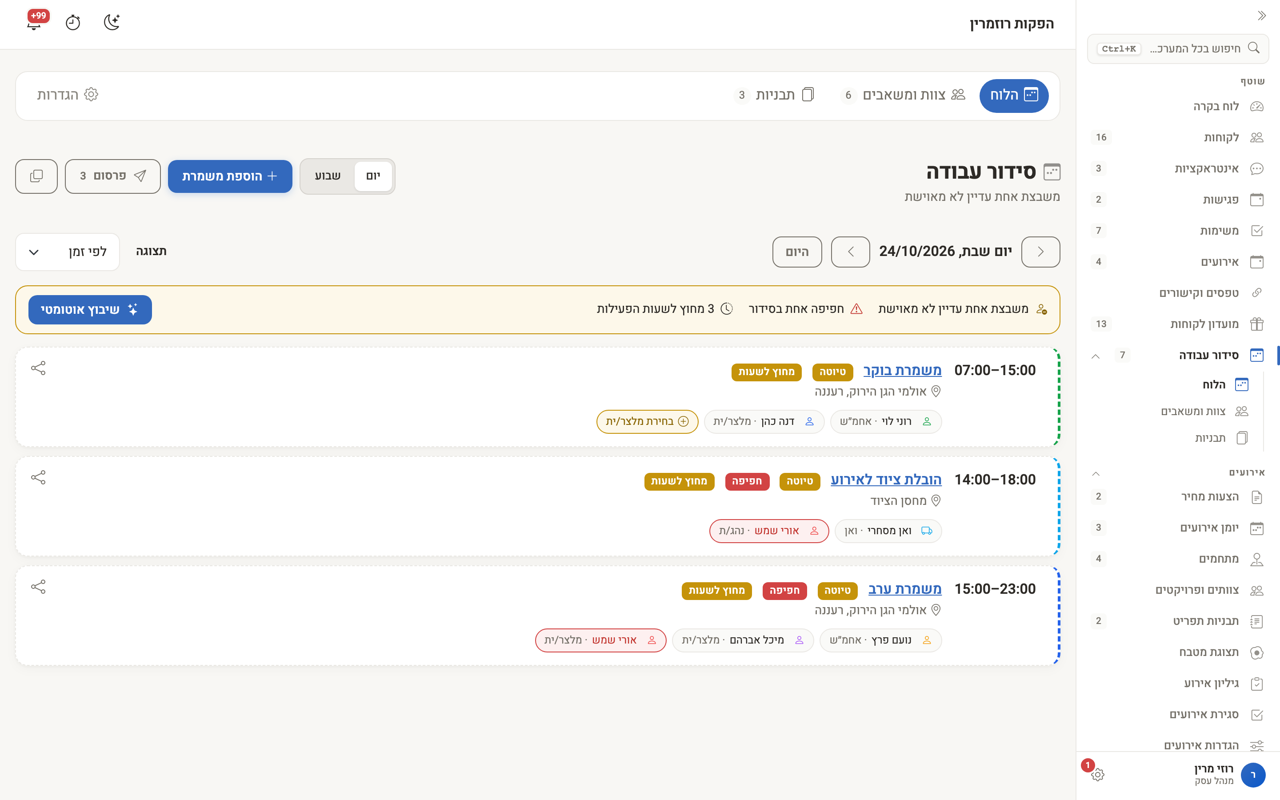
Task: Open לקוחות in sidebar
Action: point(1177,138)
